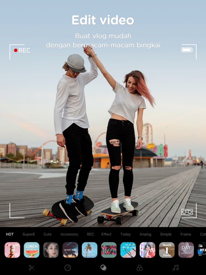The image size is (206, 275).
Task: Open the three-circle filters tool
Action: pos(140,268)
